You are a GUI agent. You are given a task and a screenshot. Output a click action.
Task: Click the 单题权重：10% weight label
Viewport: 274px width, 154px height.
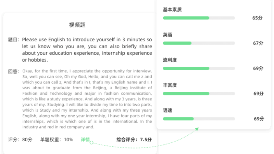[57, 140]
